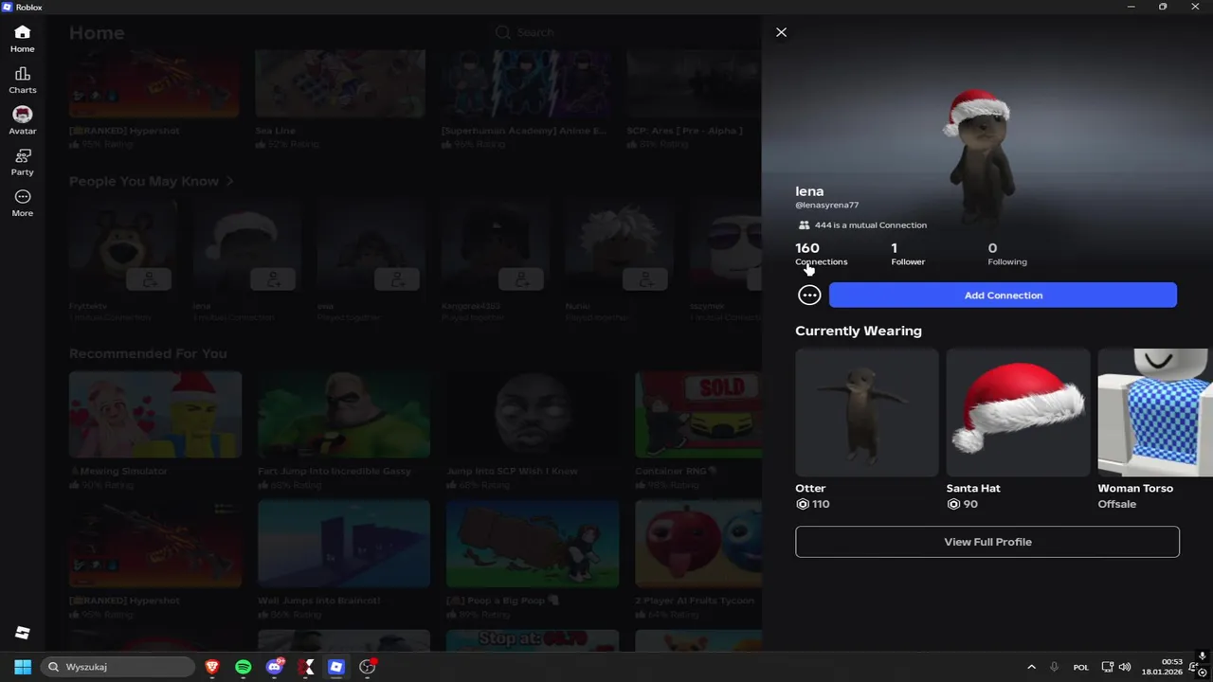The image size is (1213, 682).
Task: Close the profile panel with X
Action: click(x=781, y=32)
